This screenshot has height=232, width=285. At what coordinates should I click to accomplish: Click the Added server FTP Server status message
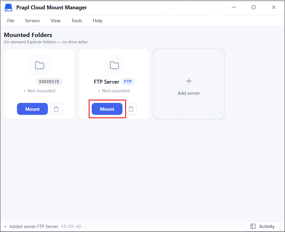tap(33, 226)
